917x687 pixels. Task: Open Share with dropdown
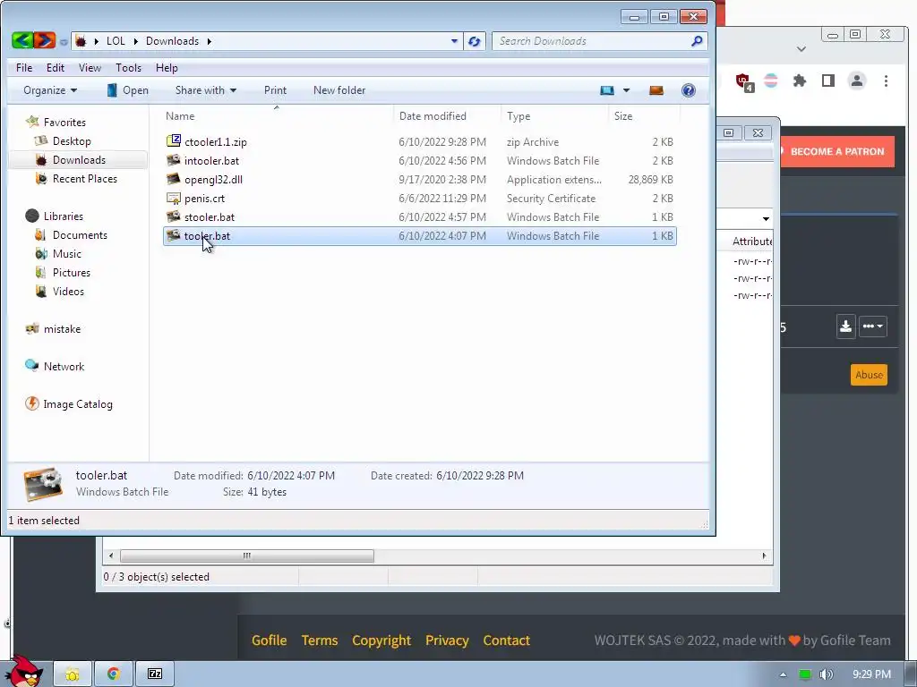pos(206,90)
